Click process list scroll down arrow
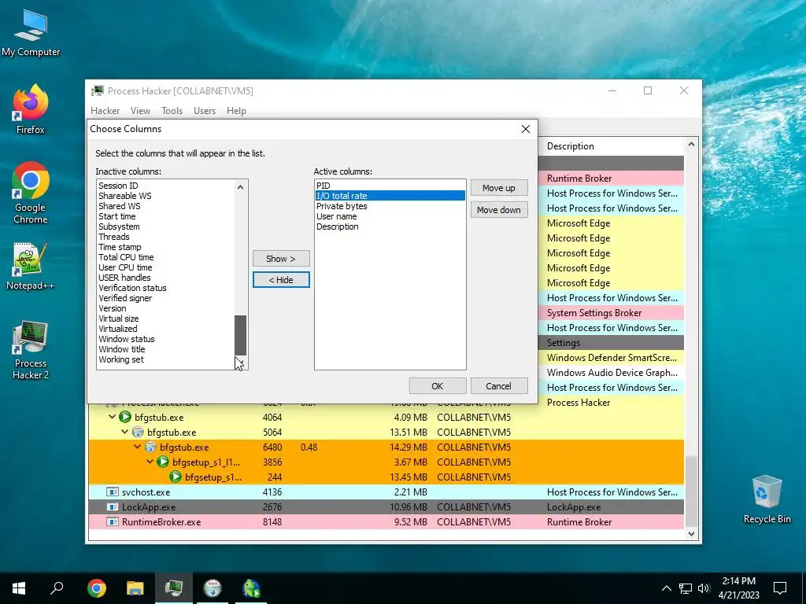The width and height of the screenshot is (806, 604). click(691, 534)
